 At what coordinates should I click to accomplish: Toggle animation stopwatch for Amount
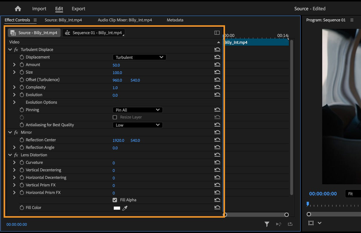tap(22, 64)
